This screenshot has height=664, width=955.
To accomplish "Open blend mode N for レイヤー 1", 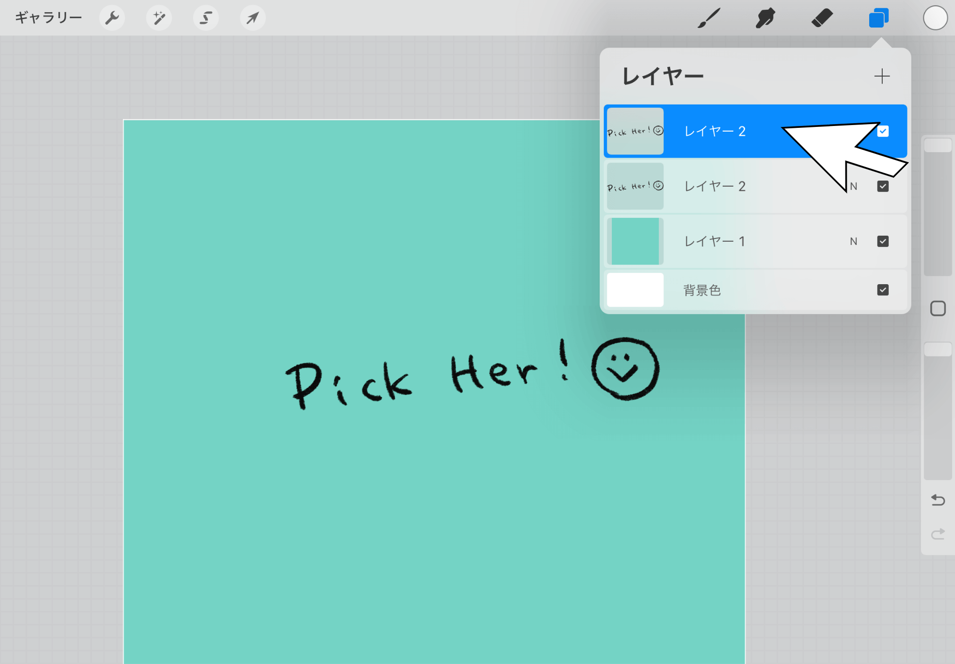I will pyautogui.click(x=853, y=241).
